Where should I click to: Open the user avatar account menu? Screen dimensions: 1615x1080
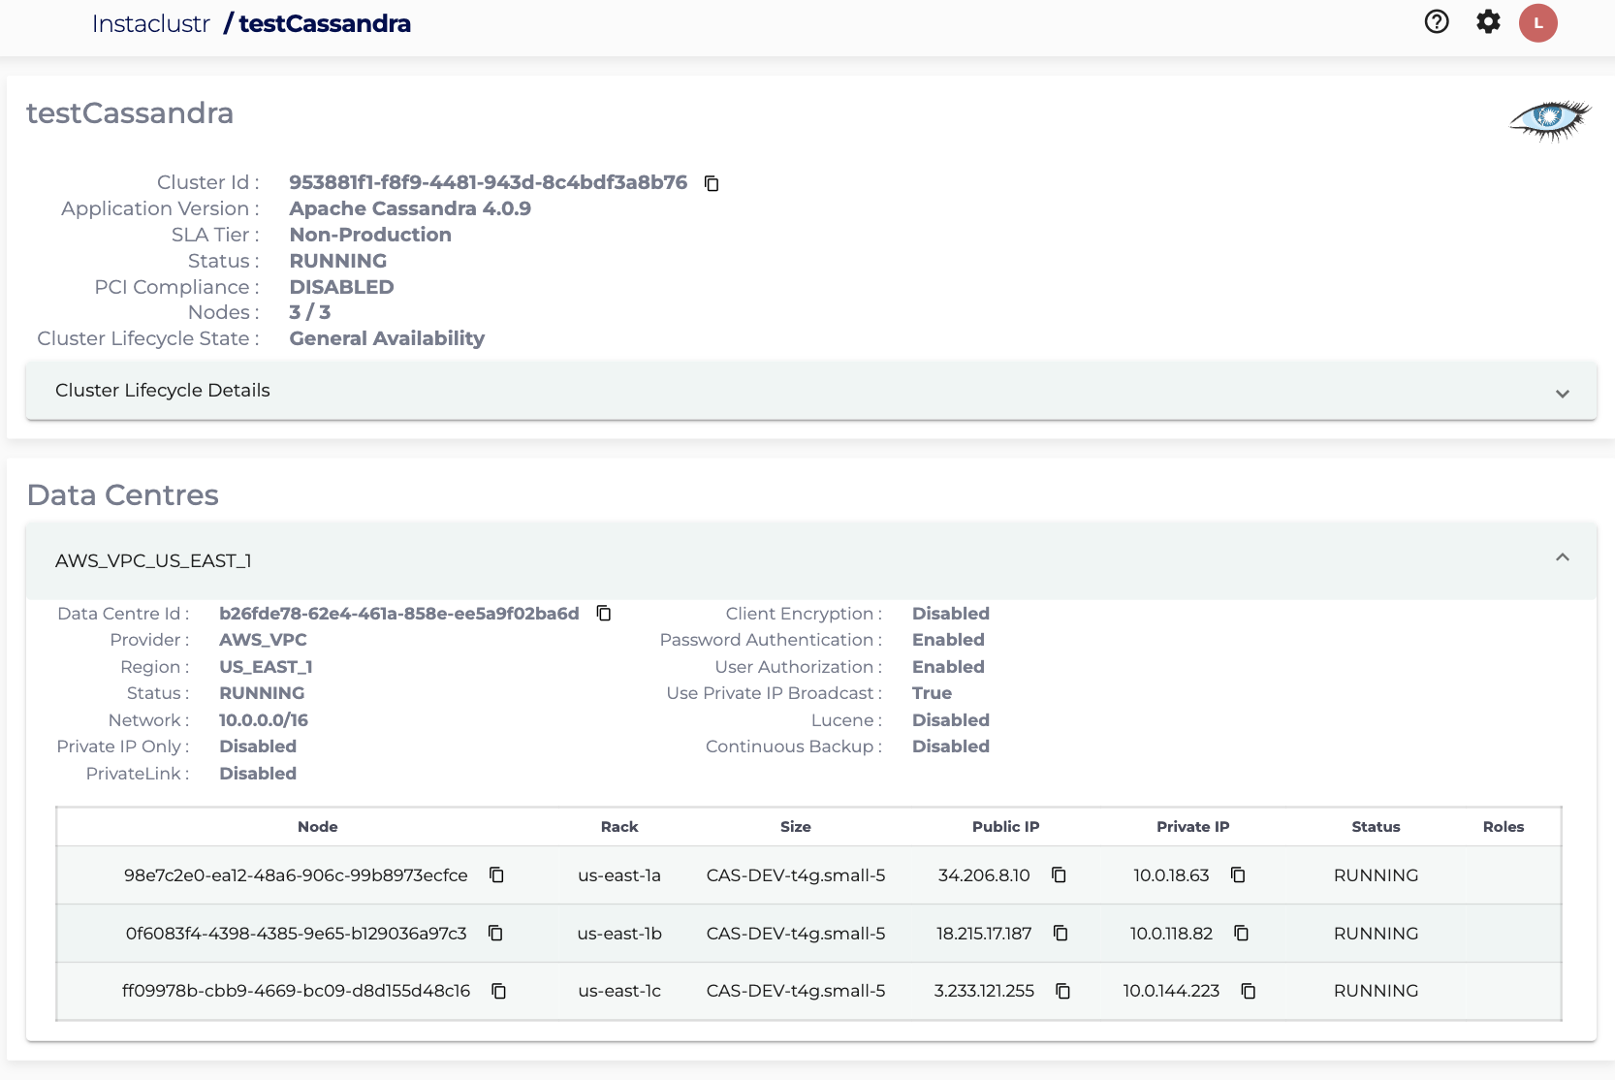click(x=1537, y=23)
